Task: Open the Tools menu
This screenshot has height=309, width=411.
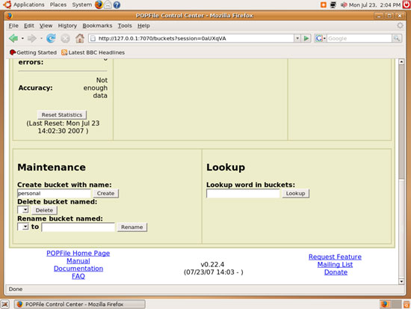Action: click(x=125, y=25)
